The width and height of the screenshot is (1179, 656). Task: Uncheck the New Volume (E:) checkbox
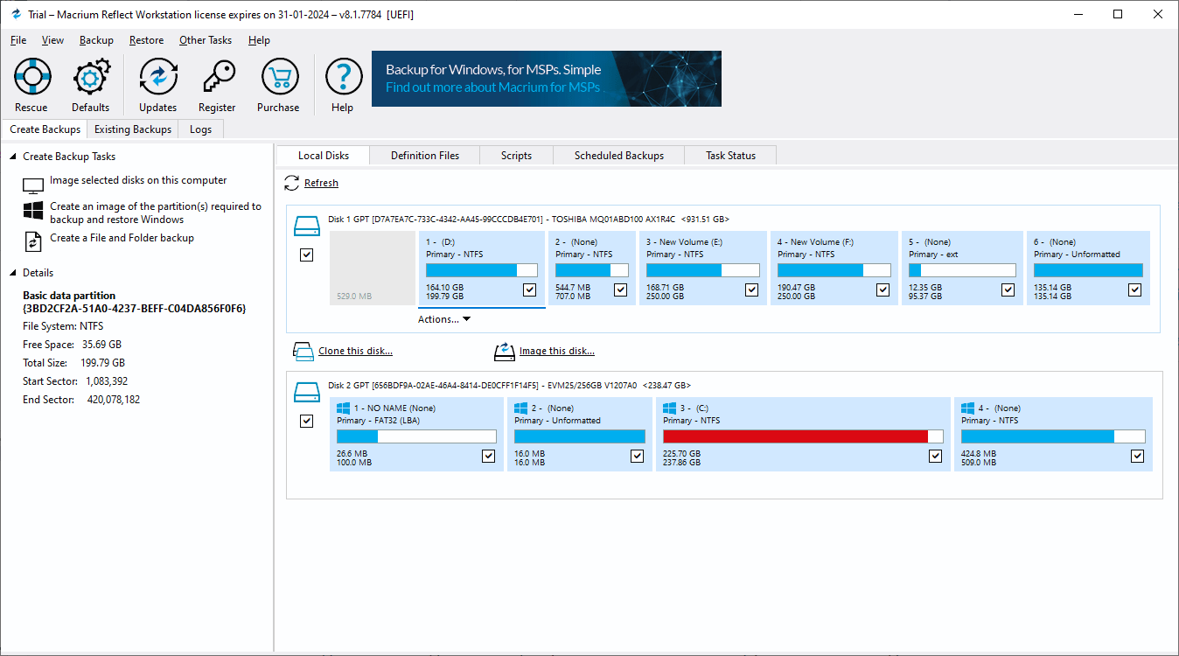[751, 290]
